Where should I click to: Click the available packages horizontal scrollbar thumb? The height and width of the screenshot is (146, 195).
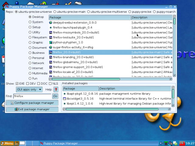[86, 79]
